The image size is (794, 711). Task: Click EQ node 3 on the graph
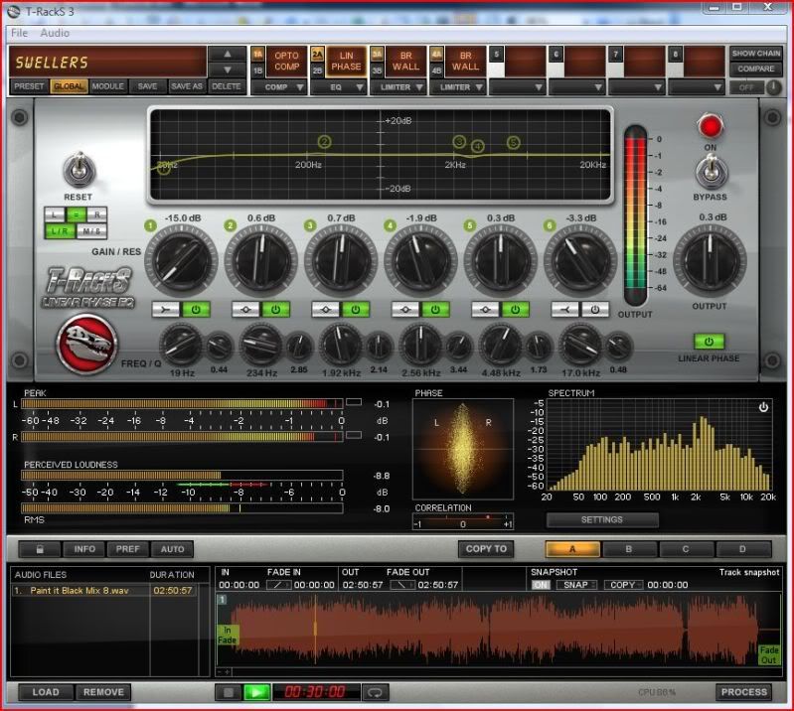[459, 142]
